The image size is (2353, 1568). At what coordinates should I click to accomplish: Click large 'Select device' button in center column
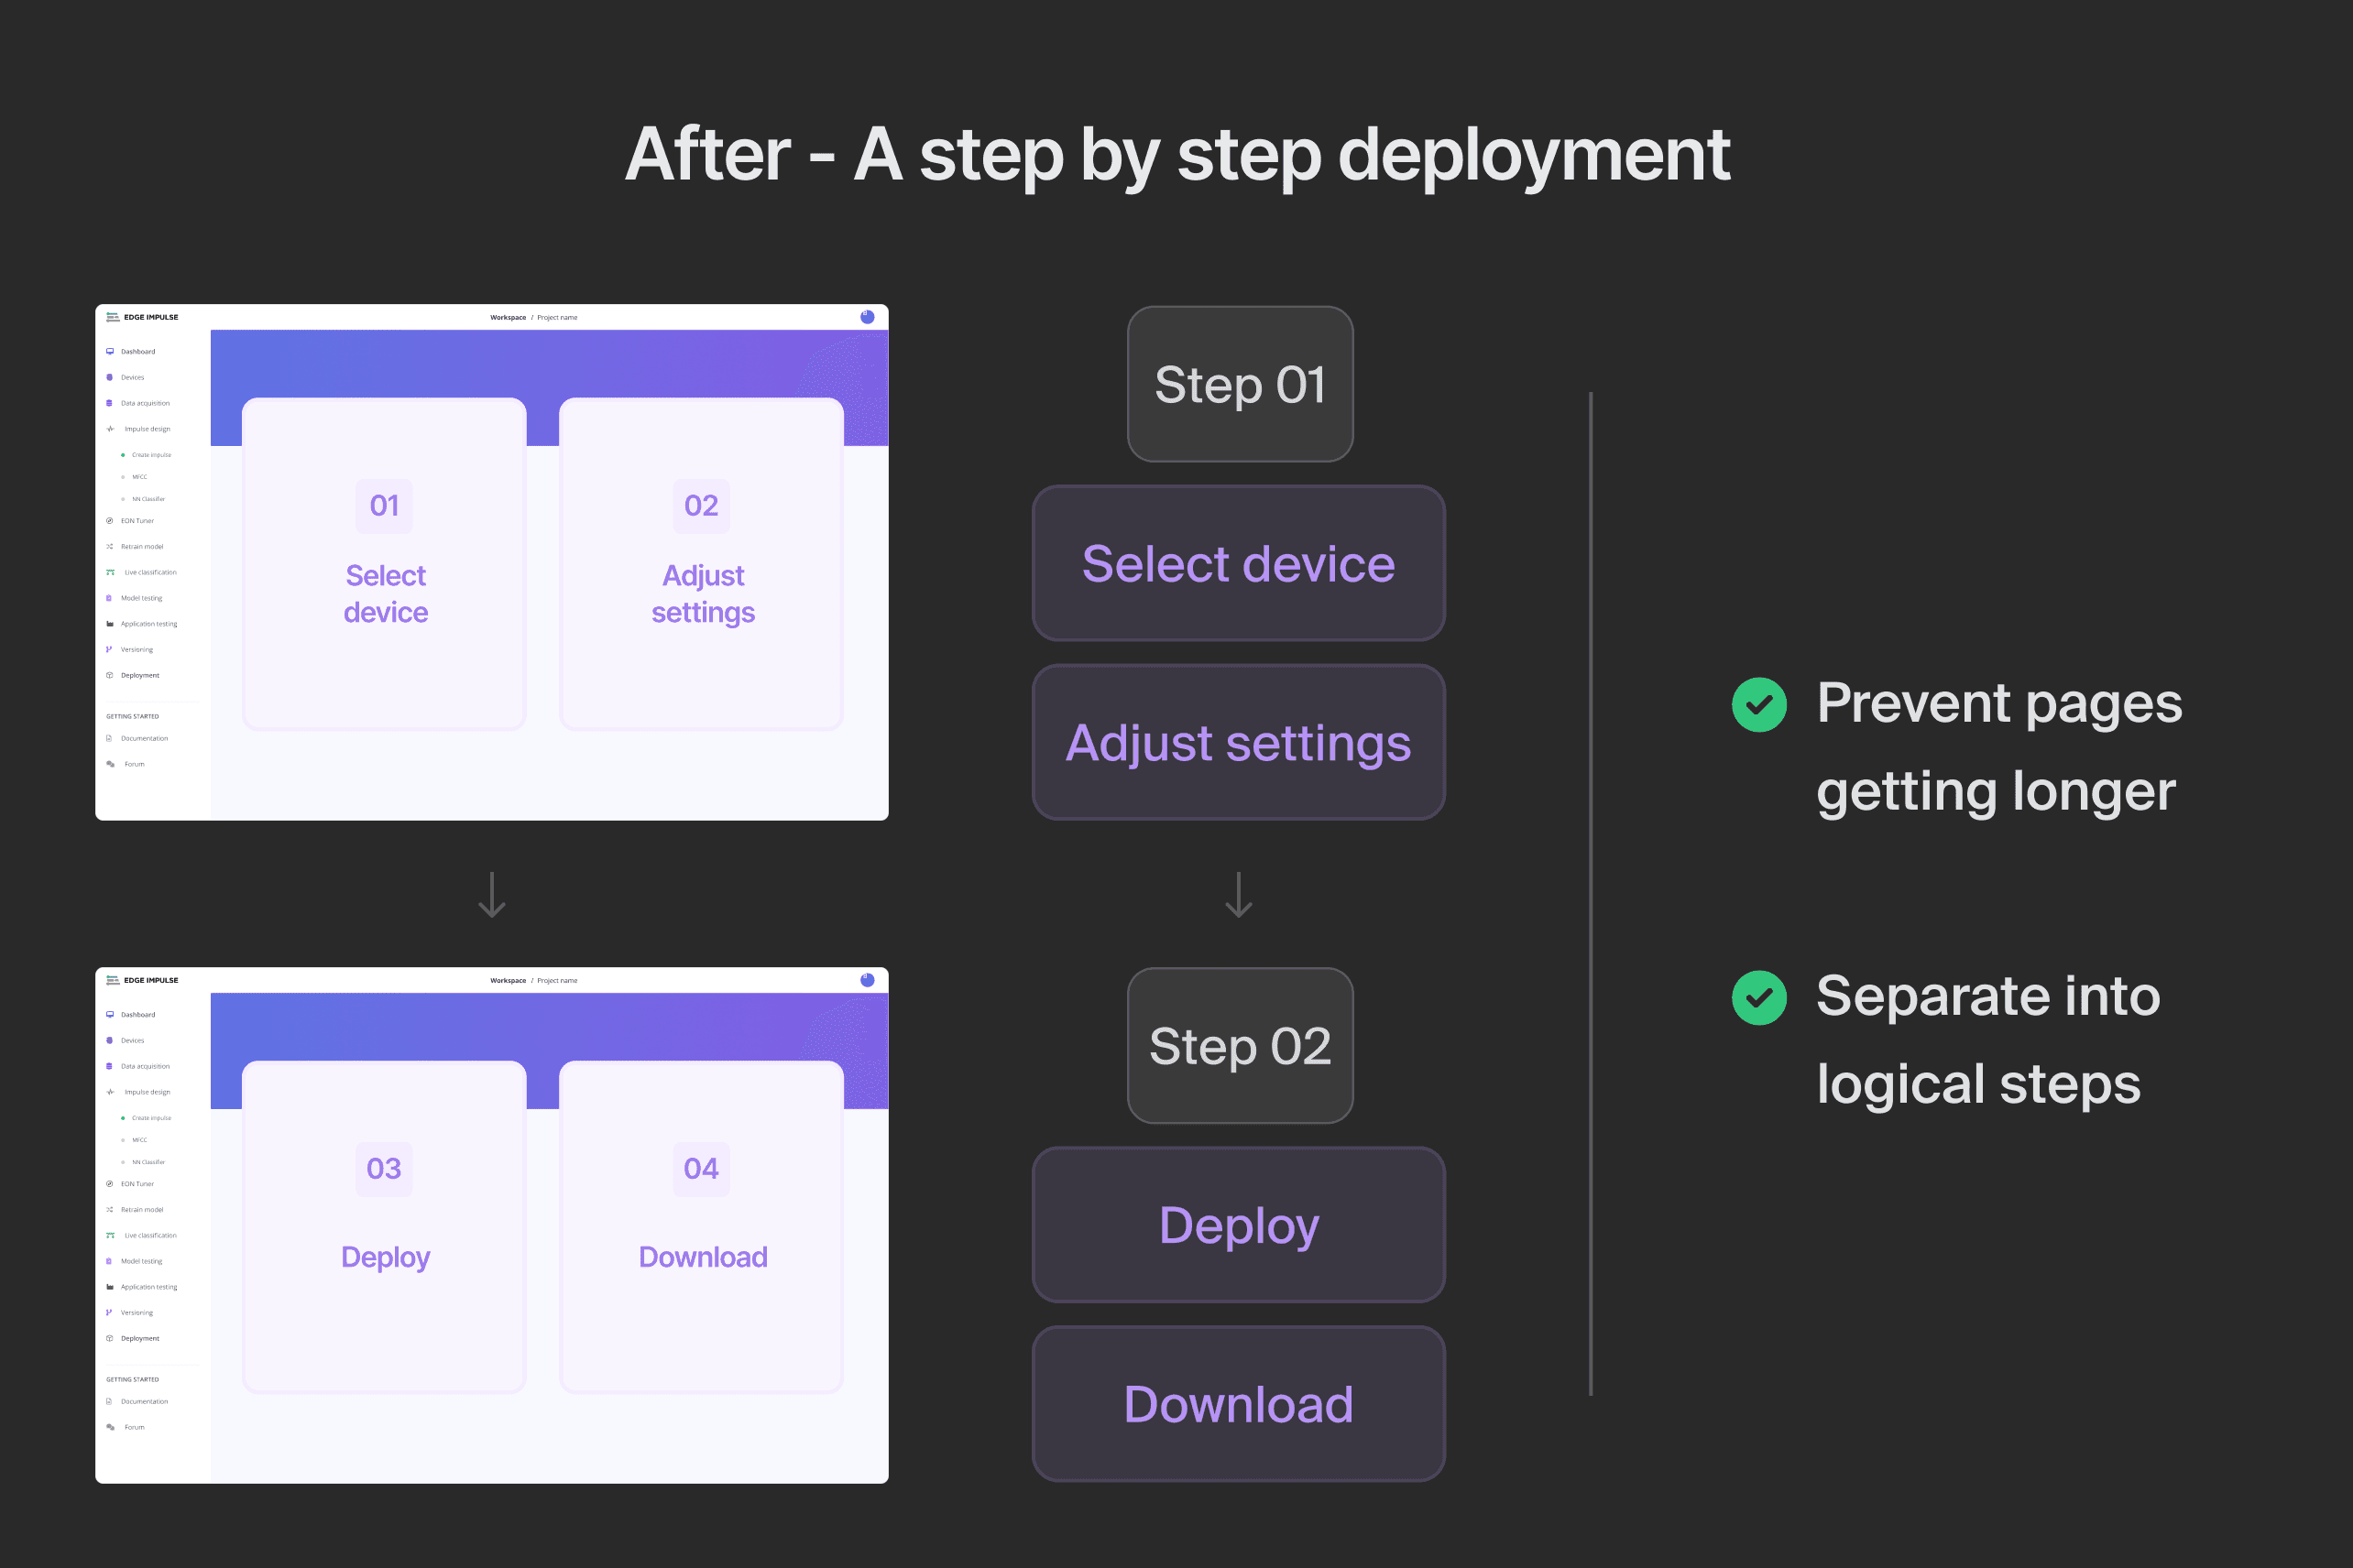tap(1239, 563)
